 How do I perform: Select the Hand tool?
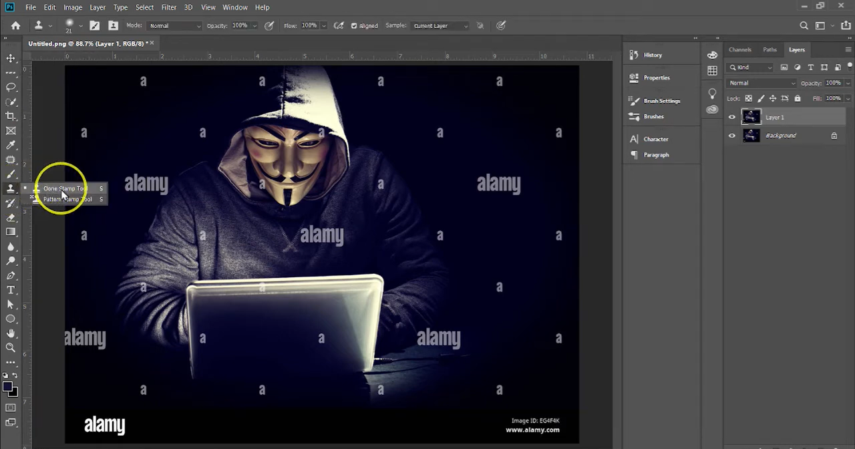tap(11, 333)
